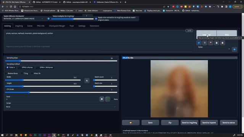The height and width of the screenshot is (137, 244).
Task: Open the Extensions tab
Action: click(x=95, y=26)
